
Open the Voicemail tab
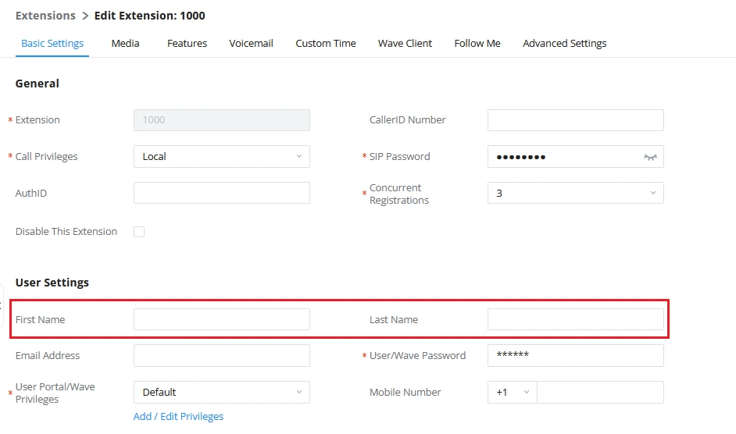pyautogui.click(x=251, y=43)
